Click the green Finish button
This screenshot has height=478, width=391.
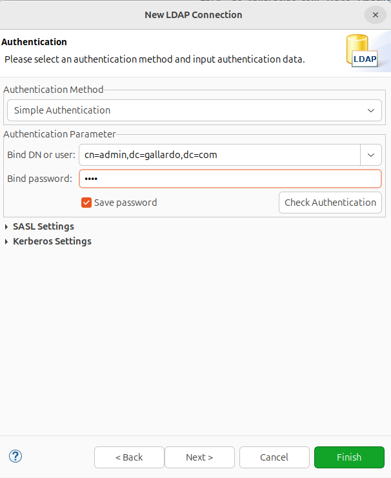(349, 457)
